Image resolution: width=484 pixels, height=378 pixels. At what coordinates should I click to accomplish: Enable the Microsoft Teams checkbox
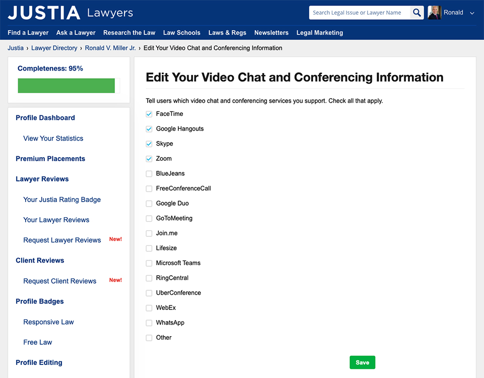149,263
